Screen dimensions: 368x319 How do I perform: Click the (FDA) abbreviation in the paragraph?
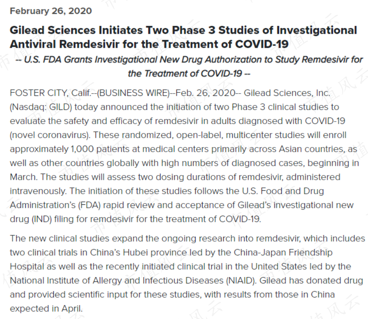click(89, 205)
